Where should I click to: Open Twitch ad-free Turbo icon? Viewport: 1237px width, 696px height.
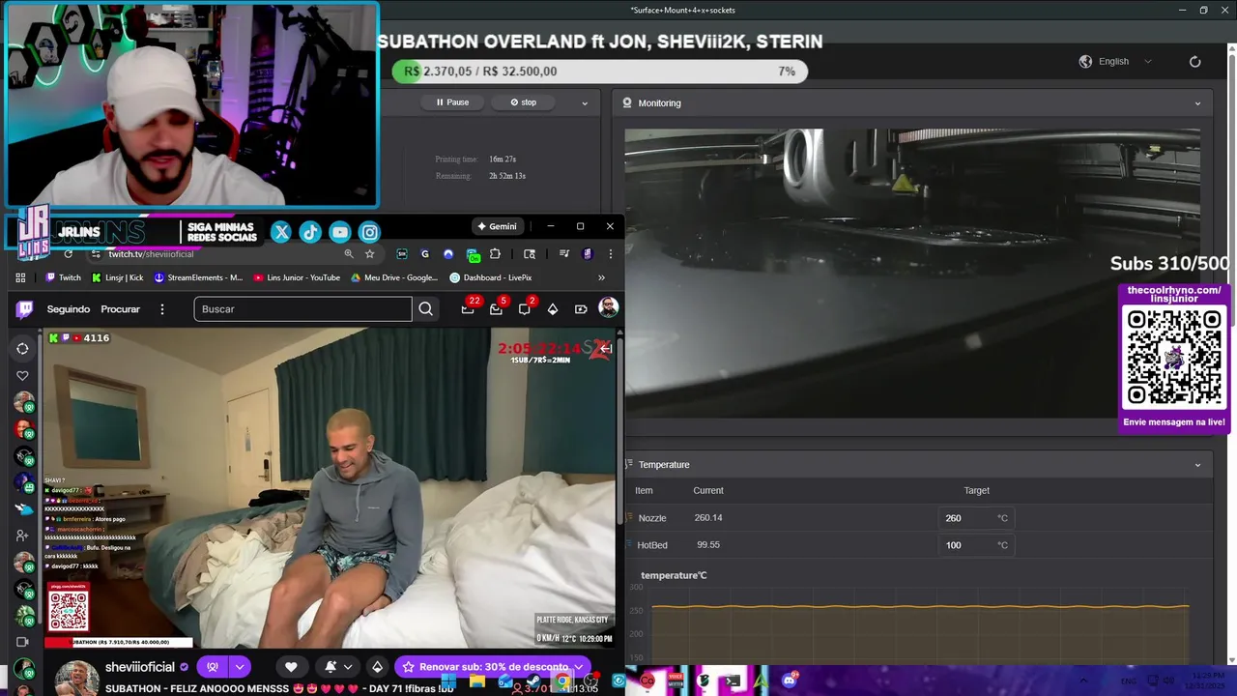point(581,309)
